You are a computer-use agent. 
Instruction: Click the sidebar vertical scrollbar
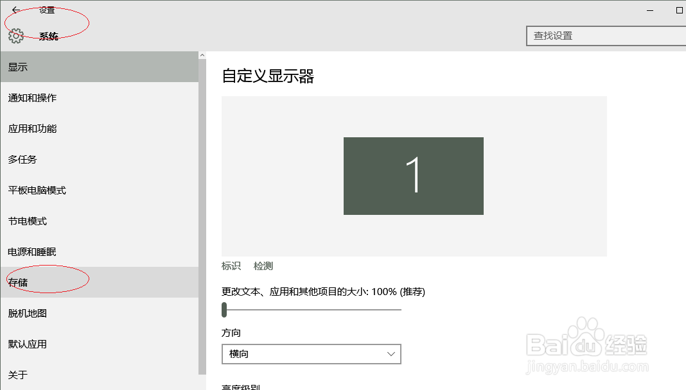[202, 217]
